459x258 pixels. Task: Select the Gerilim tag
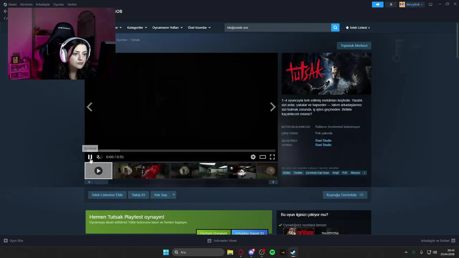pos(298,173)
